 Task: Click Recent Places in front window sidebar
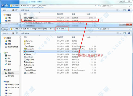12,47
